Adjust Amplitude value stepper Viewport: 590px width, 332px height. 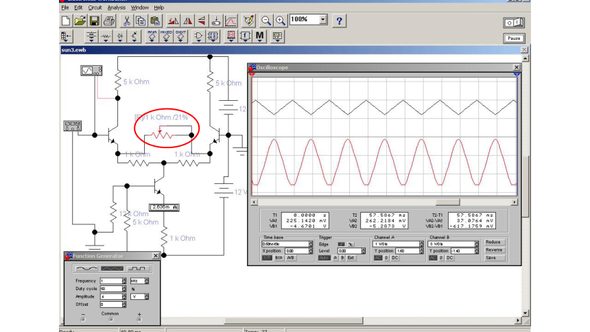(124, 296)
